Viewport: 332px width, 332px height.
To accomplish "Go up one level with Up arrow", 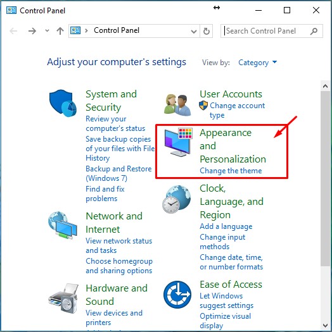I will (60, 31).
